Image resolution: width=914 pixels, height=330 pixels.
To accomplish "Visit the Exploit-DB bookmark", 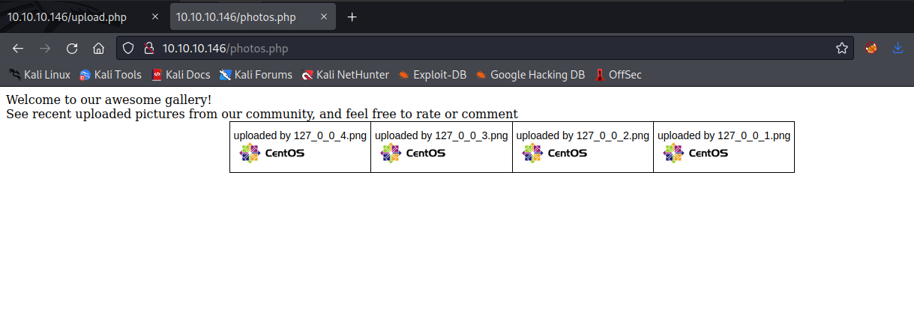I will point(432,75).
